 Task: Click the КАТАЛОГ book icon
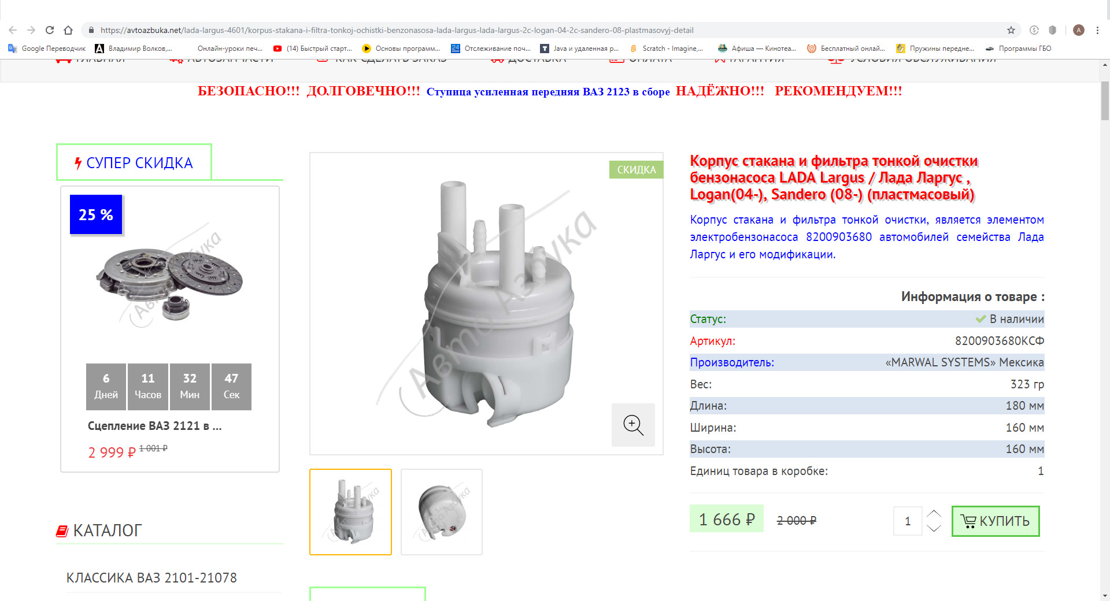pyautogui.click(x=62, y=530)
